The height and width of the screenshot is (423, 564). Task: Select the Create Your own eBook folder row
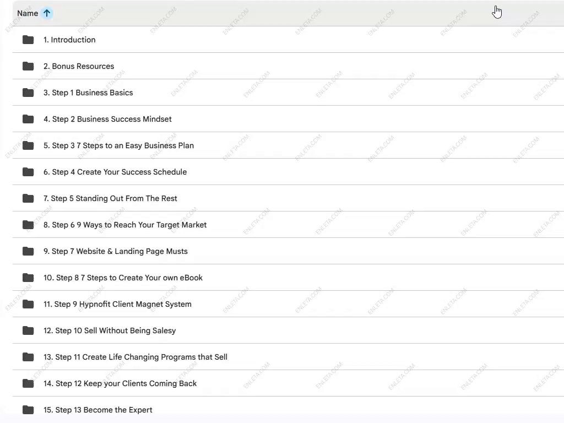[x=123, y=278]
